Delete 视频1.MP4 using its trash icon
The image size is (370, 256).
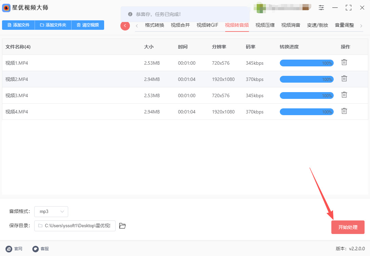coord(344,62)
